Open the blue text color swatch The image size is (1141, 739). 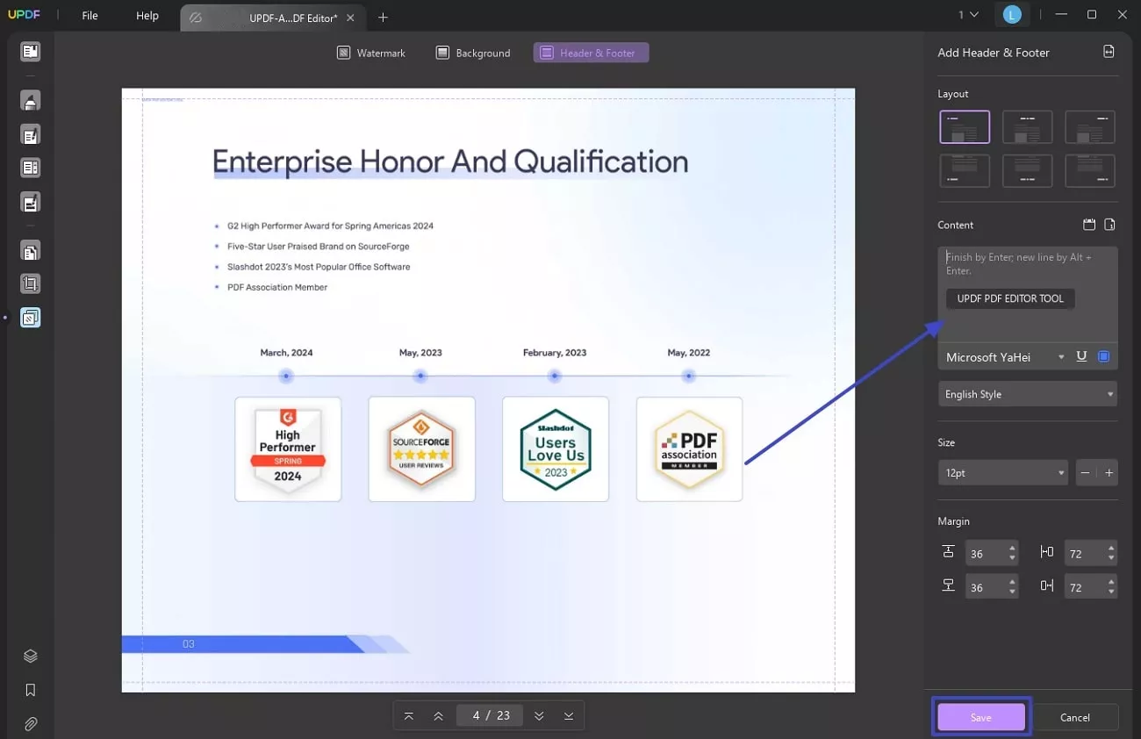(x=1104, y=356)
